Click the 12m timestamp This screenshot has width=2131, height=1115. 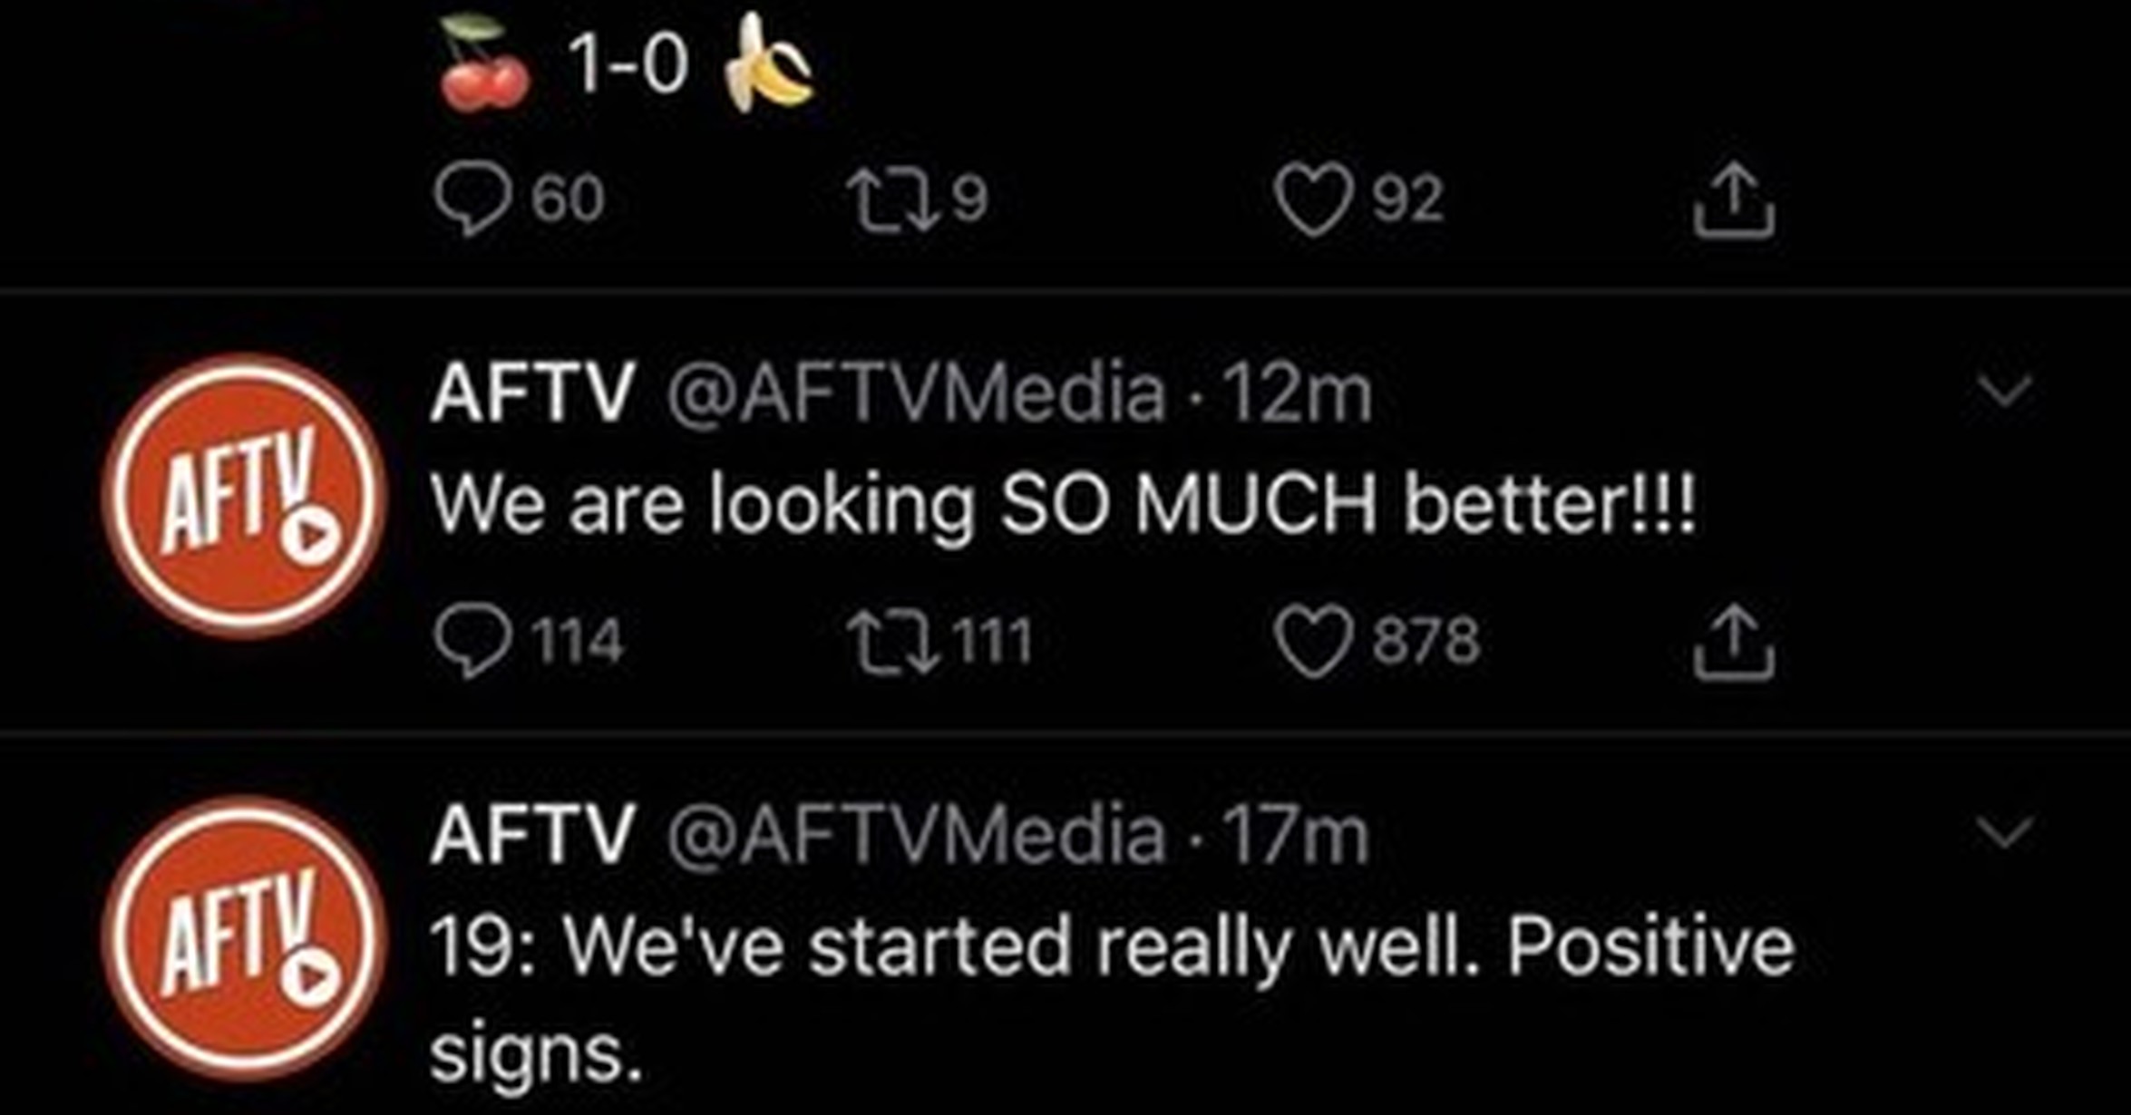coord(1297,393)
